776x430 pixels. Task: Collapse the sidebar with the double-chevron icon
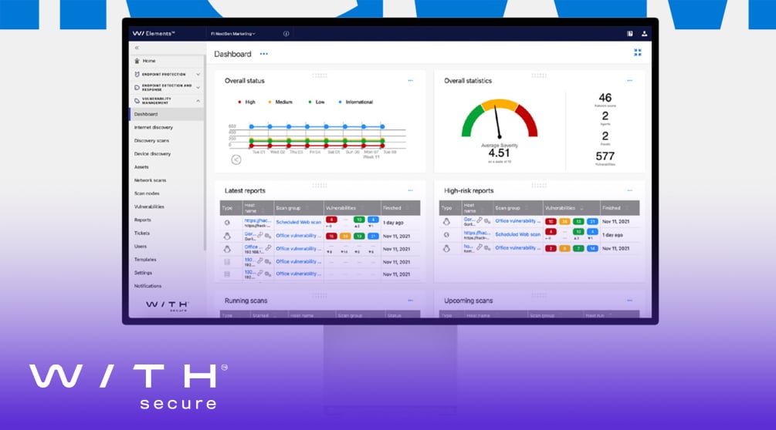[137, 48]
